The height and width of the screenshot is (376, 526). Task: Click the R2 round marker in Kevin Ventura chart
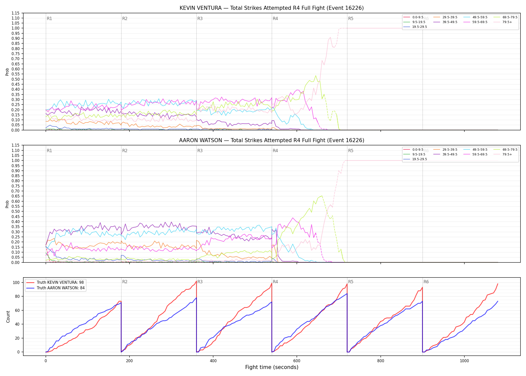click(x=125, y=19)
